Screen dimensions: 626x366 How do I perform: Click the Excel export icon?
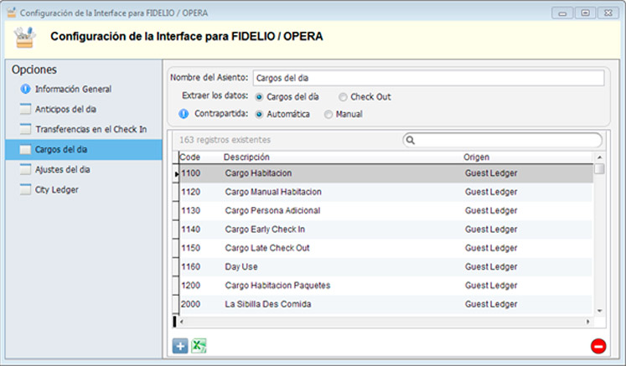click(x=199, y=346)
